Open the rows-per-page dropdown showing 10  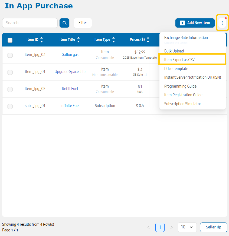click(x=187, y=227)
